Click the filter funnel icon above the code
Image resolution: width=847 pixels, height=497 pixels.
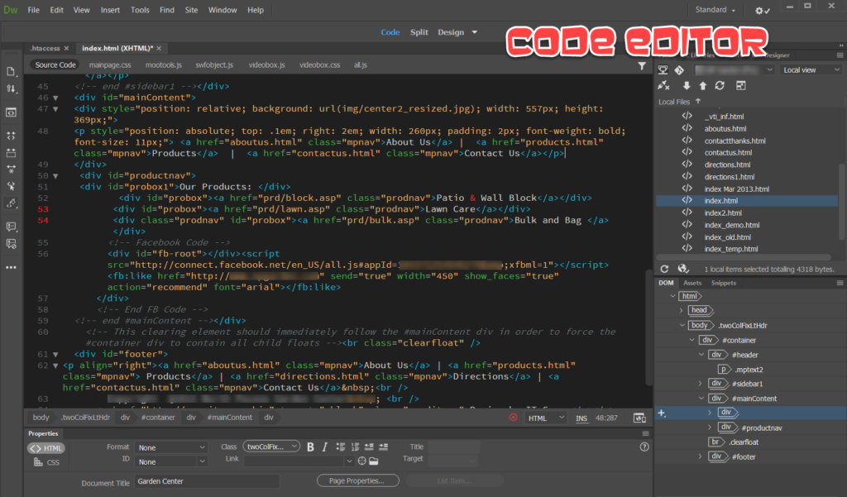[642, 66]
